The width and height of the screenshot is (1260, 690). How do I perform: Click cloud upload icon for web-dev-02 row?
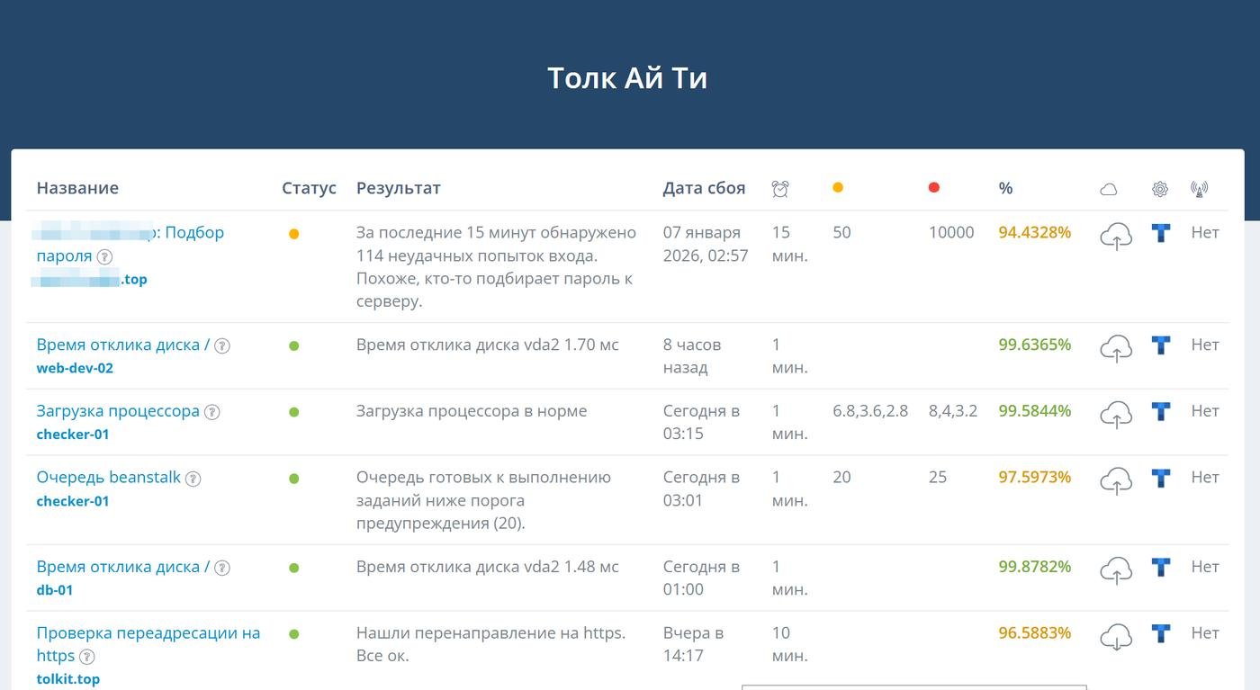pyautogui.click(x=1116, y=348)
